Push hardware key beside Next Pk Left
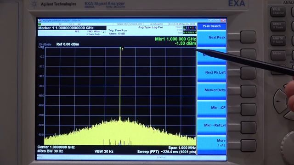 click(x=248, y=73)
